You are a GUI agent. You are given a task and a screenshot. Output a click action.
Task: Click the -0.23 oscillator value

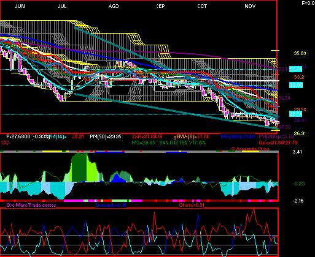point(298,184)
